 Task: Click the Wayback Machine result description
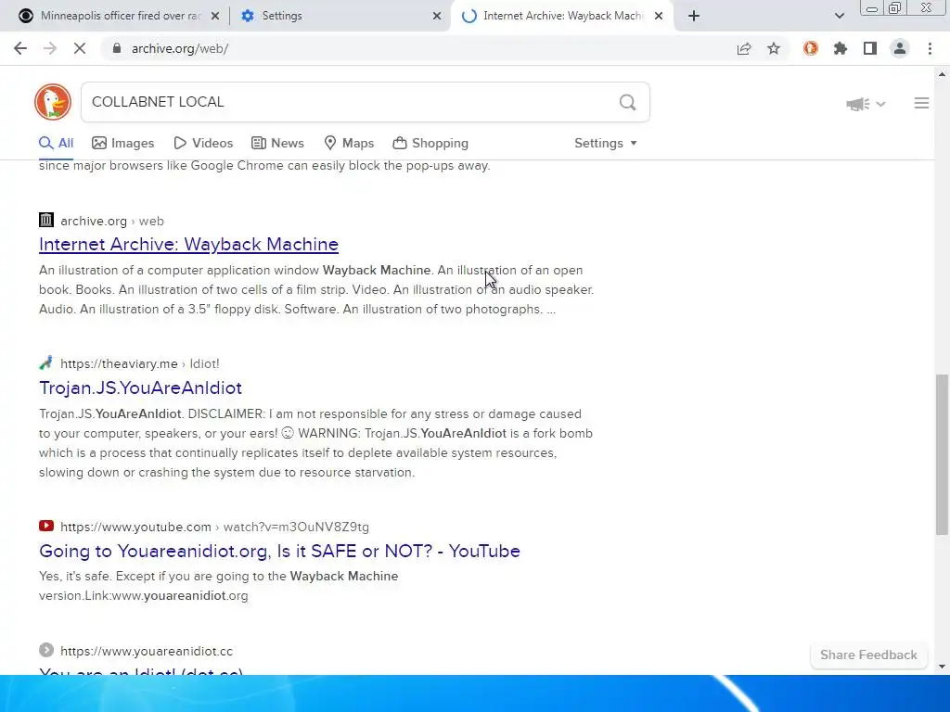316,290
